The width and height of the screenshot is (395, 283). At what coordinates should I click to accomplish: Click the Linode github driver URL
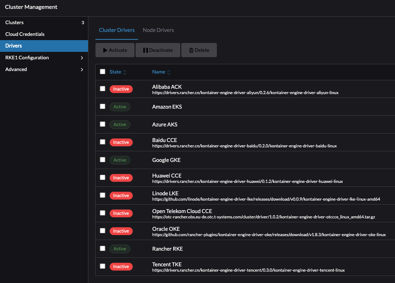click(x=266, y=199)
